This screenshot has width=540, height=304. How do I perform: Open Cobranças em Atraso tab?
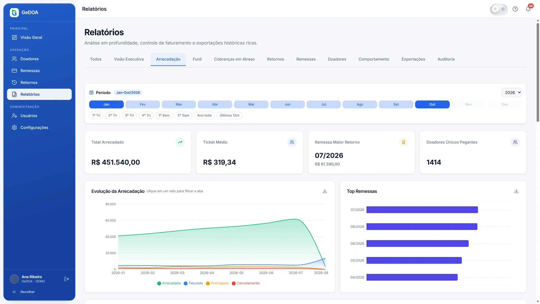pos(234,59)
